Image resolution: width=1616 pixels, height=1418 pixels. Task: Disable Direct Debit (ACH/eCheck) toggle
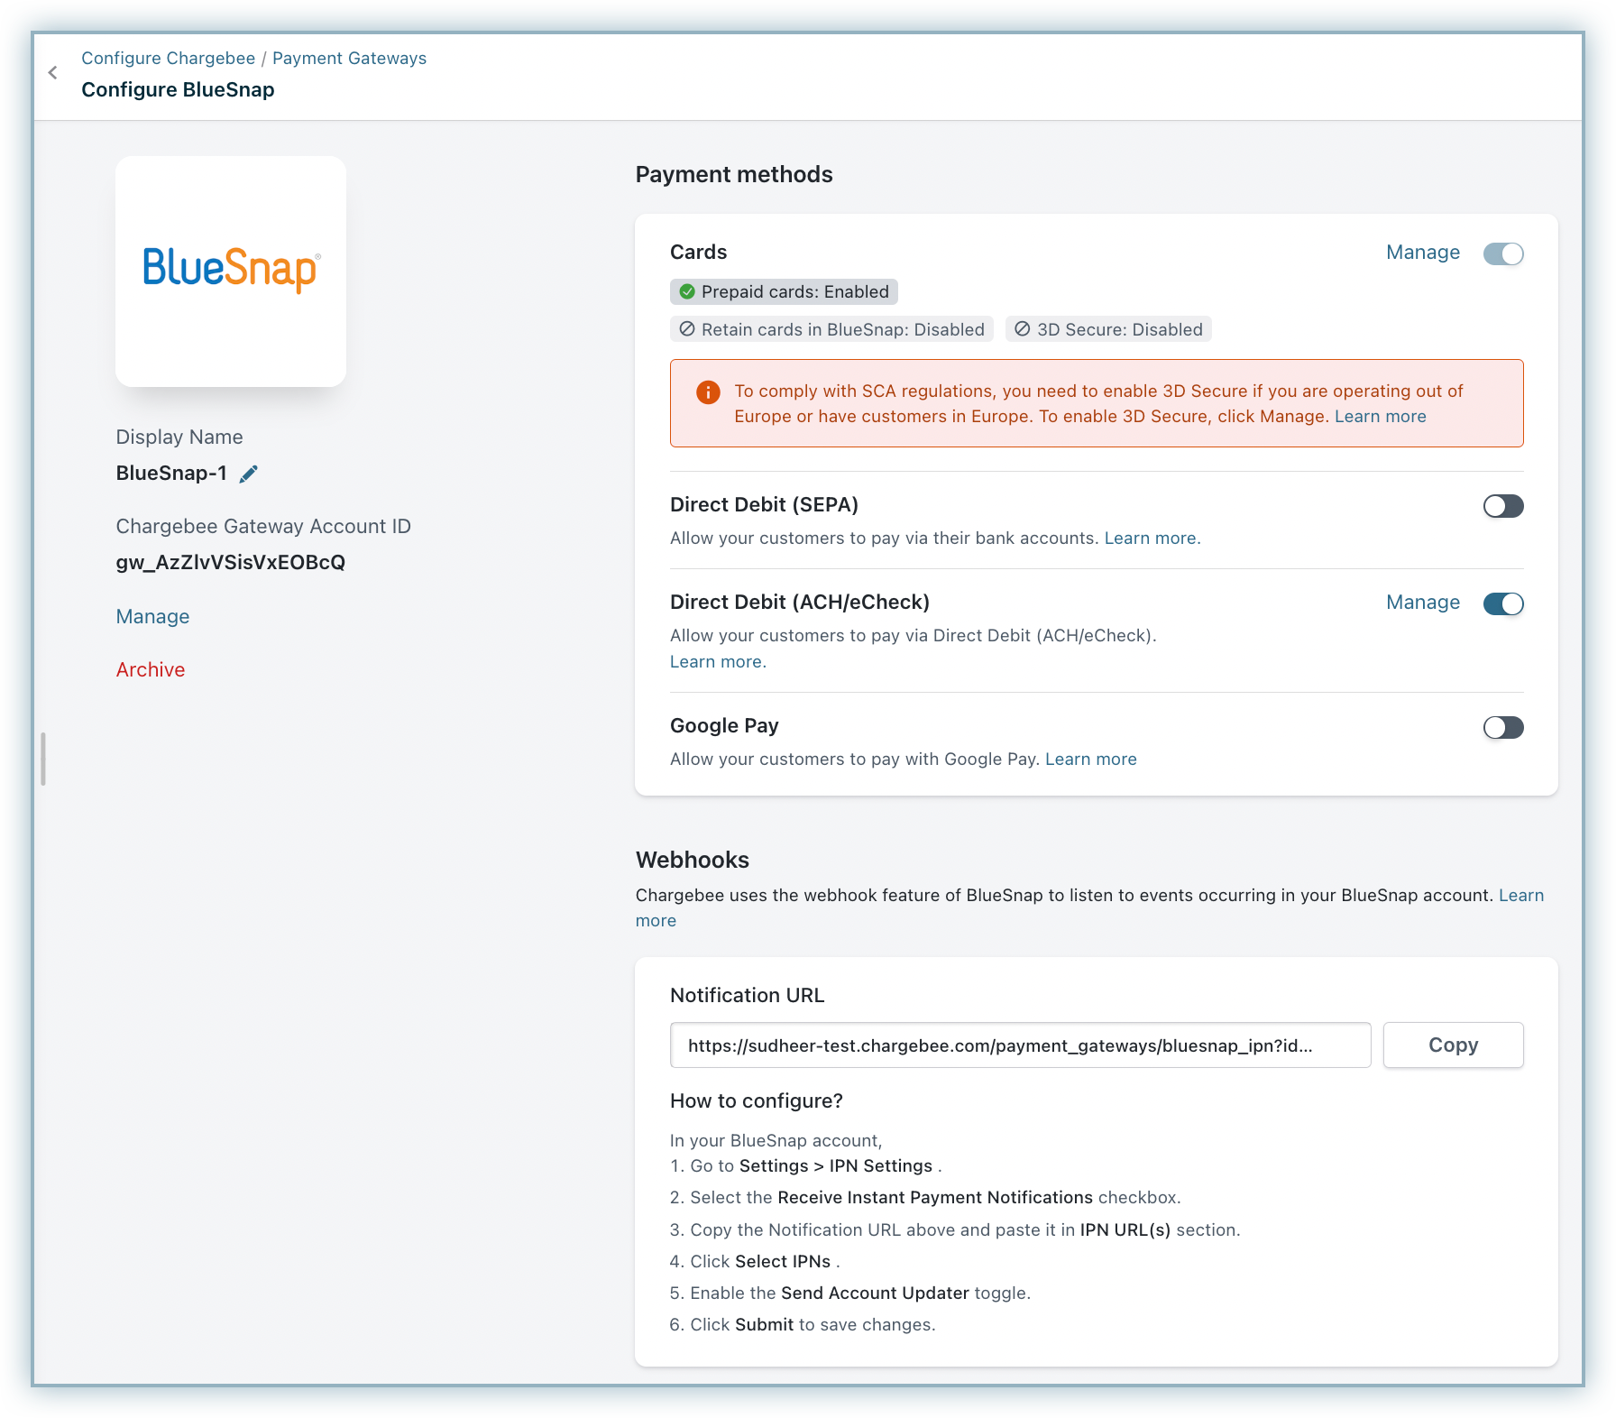pos(1502,603)
